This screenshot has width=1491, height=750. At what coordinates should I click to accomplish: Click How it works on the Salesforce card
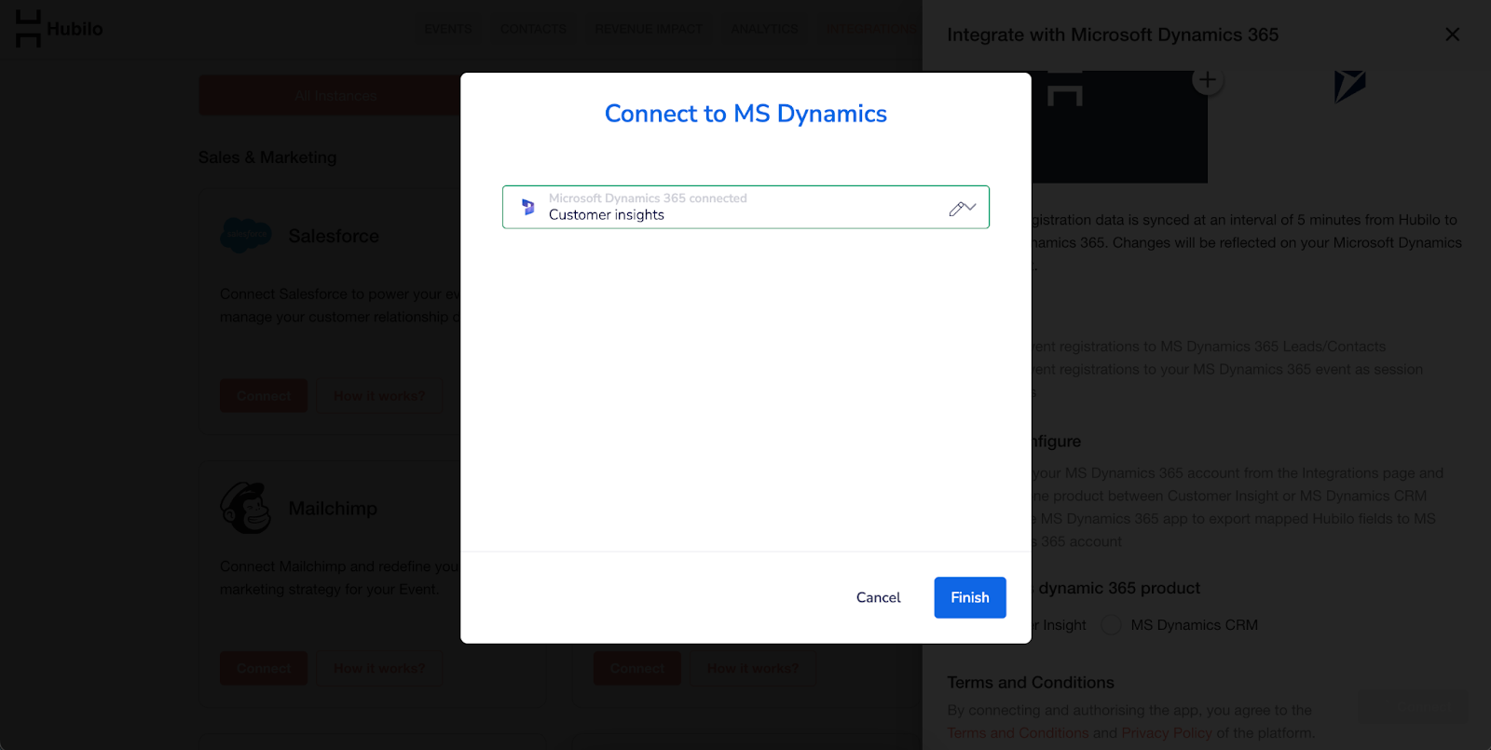pyautogui.click(x=379, y=396)
